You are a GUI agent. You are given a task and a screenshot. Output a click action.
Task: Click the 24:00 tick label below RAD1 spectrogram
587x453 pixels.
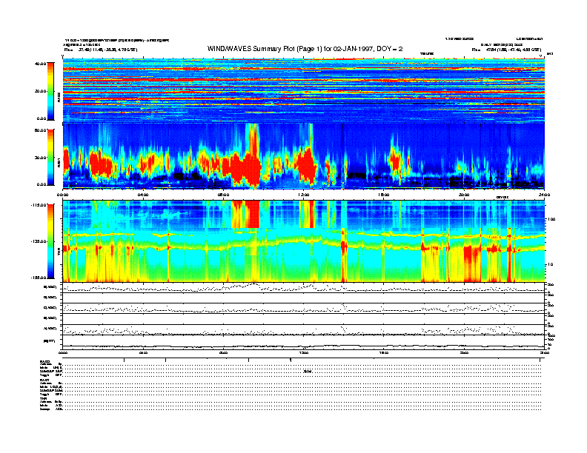point(544,195)
